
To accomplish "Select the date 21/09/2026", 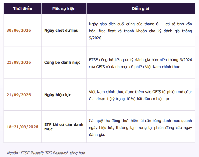I will tap(19, 95).
